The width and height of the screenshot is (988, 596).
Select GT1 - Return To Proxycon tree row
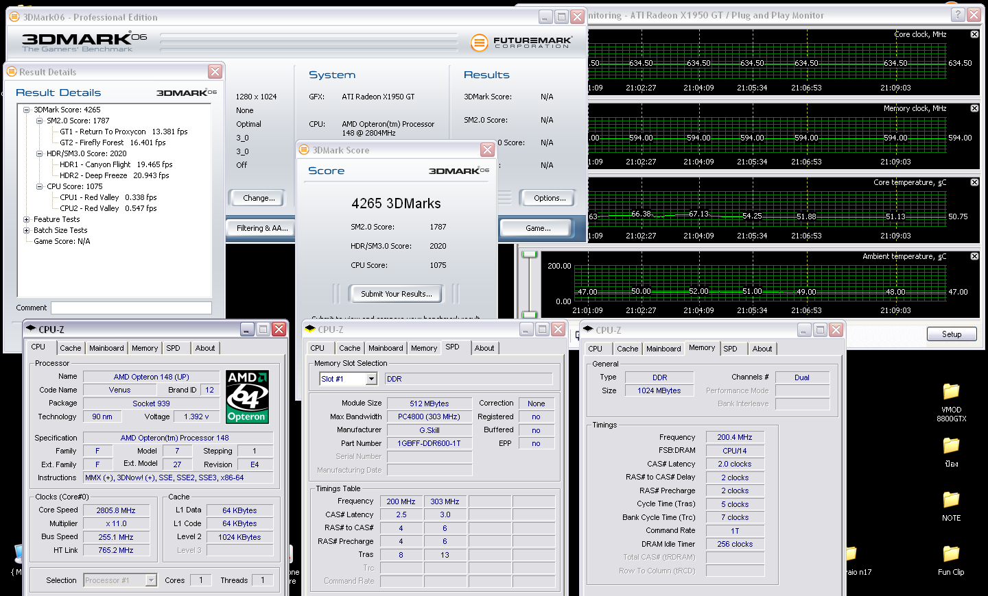coord(123,132)
